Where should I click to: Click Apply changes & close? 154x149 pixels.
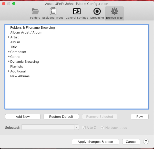[95, 142]
